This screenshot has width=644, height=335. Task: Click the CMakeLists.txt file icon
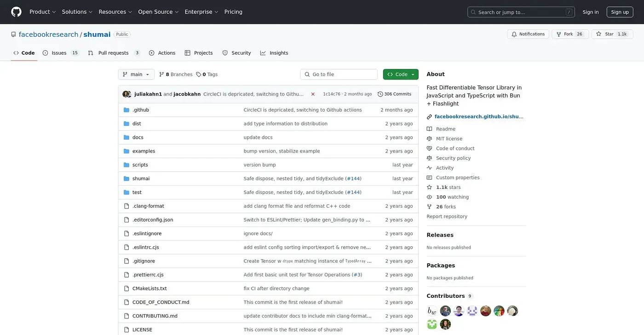[126, 289]
